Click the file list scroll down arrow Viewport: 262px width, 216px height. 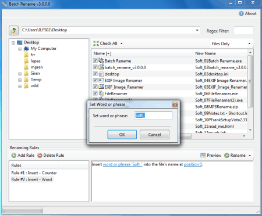pos(250,130)
